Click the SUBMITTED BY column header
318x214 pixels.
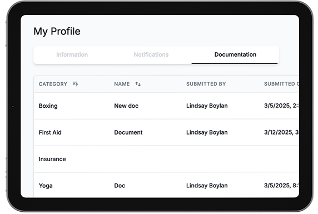206,84
